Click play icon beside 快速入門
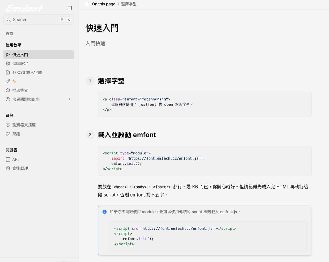The height and width of the screenshot is (262, 329). click(8, 55)
